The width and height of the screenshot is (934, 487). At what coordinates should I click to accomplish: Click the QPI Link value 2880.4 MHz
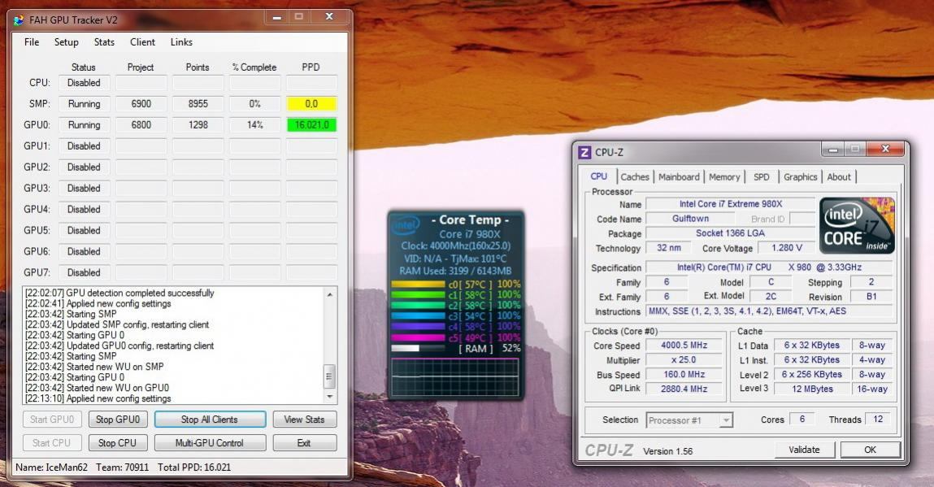click(684, 389)
